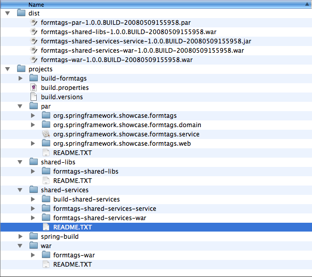Select the build-formtags folder name
The width and height of the screenshot is (312, 277).
pos(64,78)
